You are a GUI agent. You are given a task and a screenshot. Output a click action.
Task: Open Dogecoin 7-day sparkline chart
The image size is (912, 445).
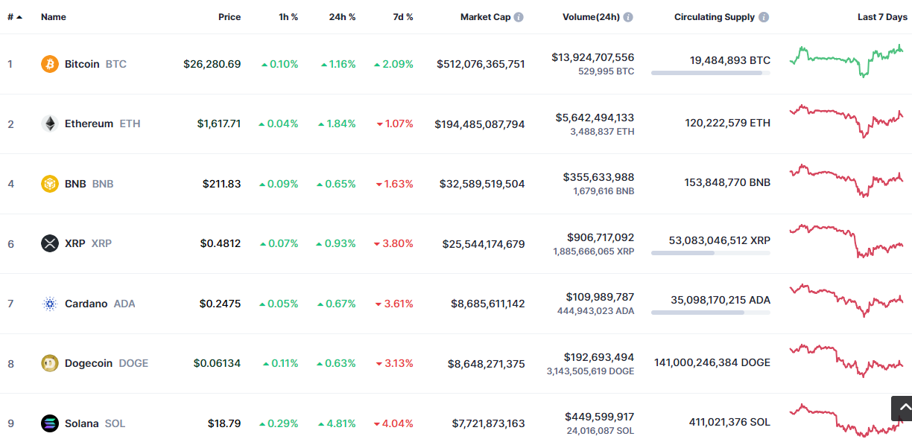846,361
